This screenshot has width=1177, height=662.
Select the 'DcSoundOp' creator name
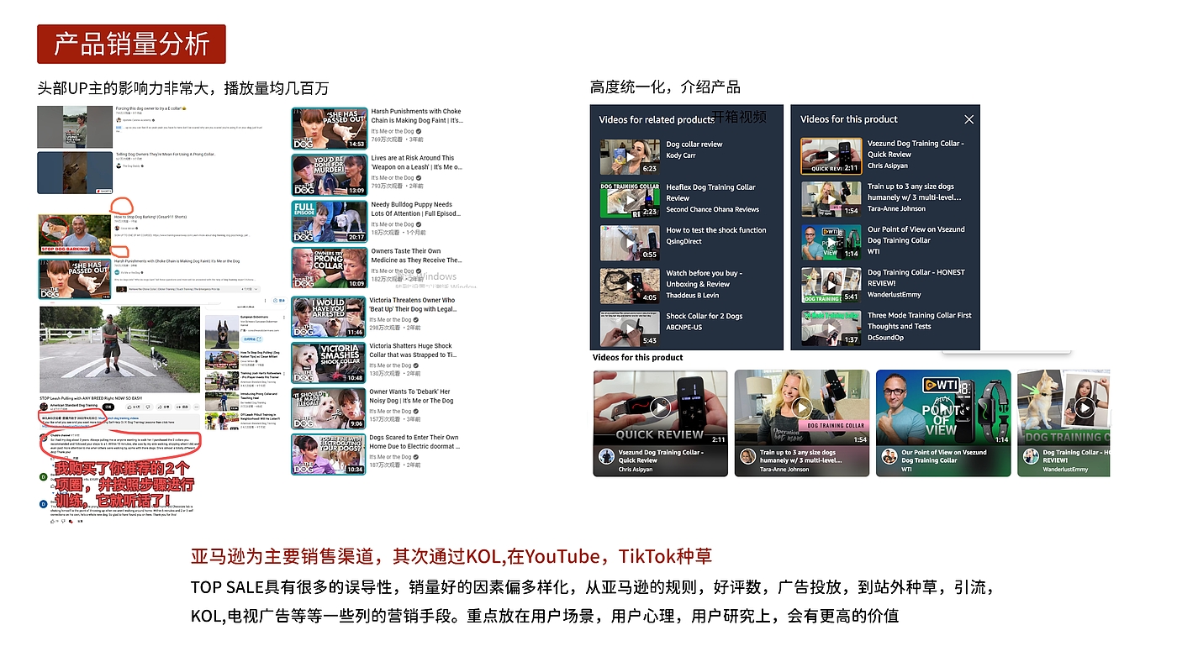pyautogui.click(x=886, y=338)
